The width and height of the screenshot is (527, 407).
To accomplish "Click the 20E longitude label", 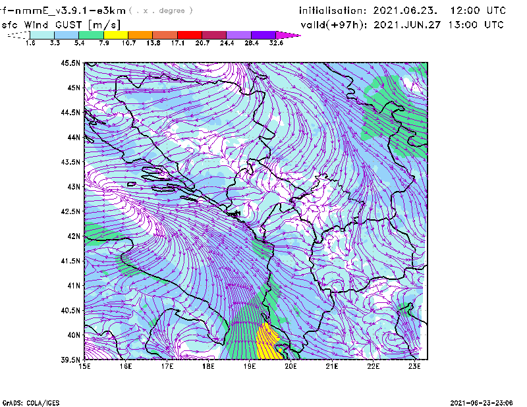I will click(x=291, y=366).
